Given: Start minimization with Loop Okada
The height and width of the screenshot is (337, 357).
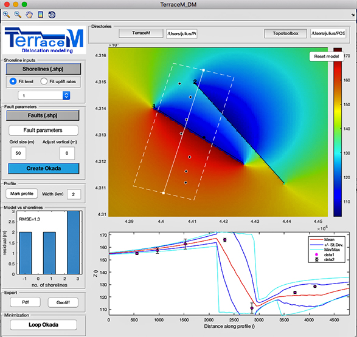Looking at the screenshot, I should [x=43, y=325].
